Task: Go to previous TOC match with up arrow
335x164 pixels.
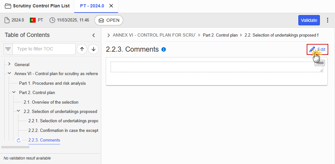Action: (82, 49)
